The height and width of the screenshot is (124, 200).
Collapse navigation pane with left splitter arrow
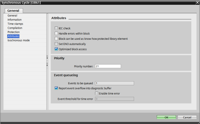[47, 58]
